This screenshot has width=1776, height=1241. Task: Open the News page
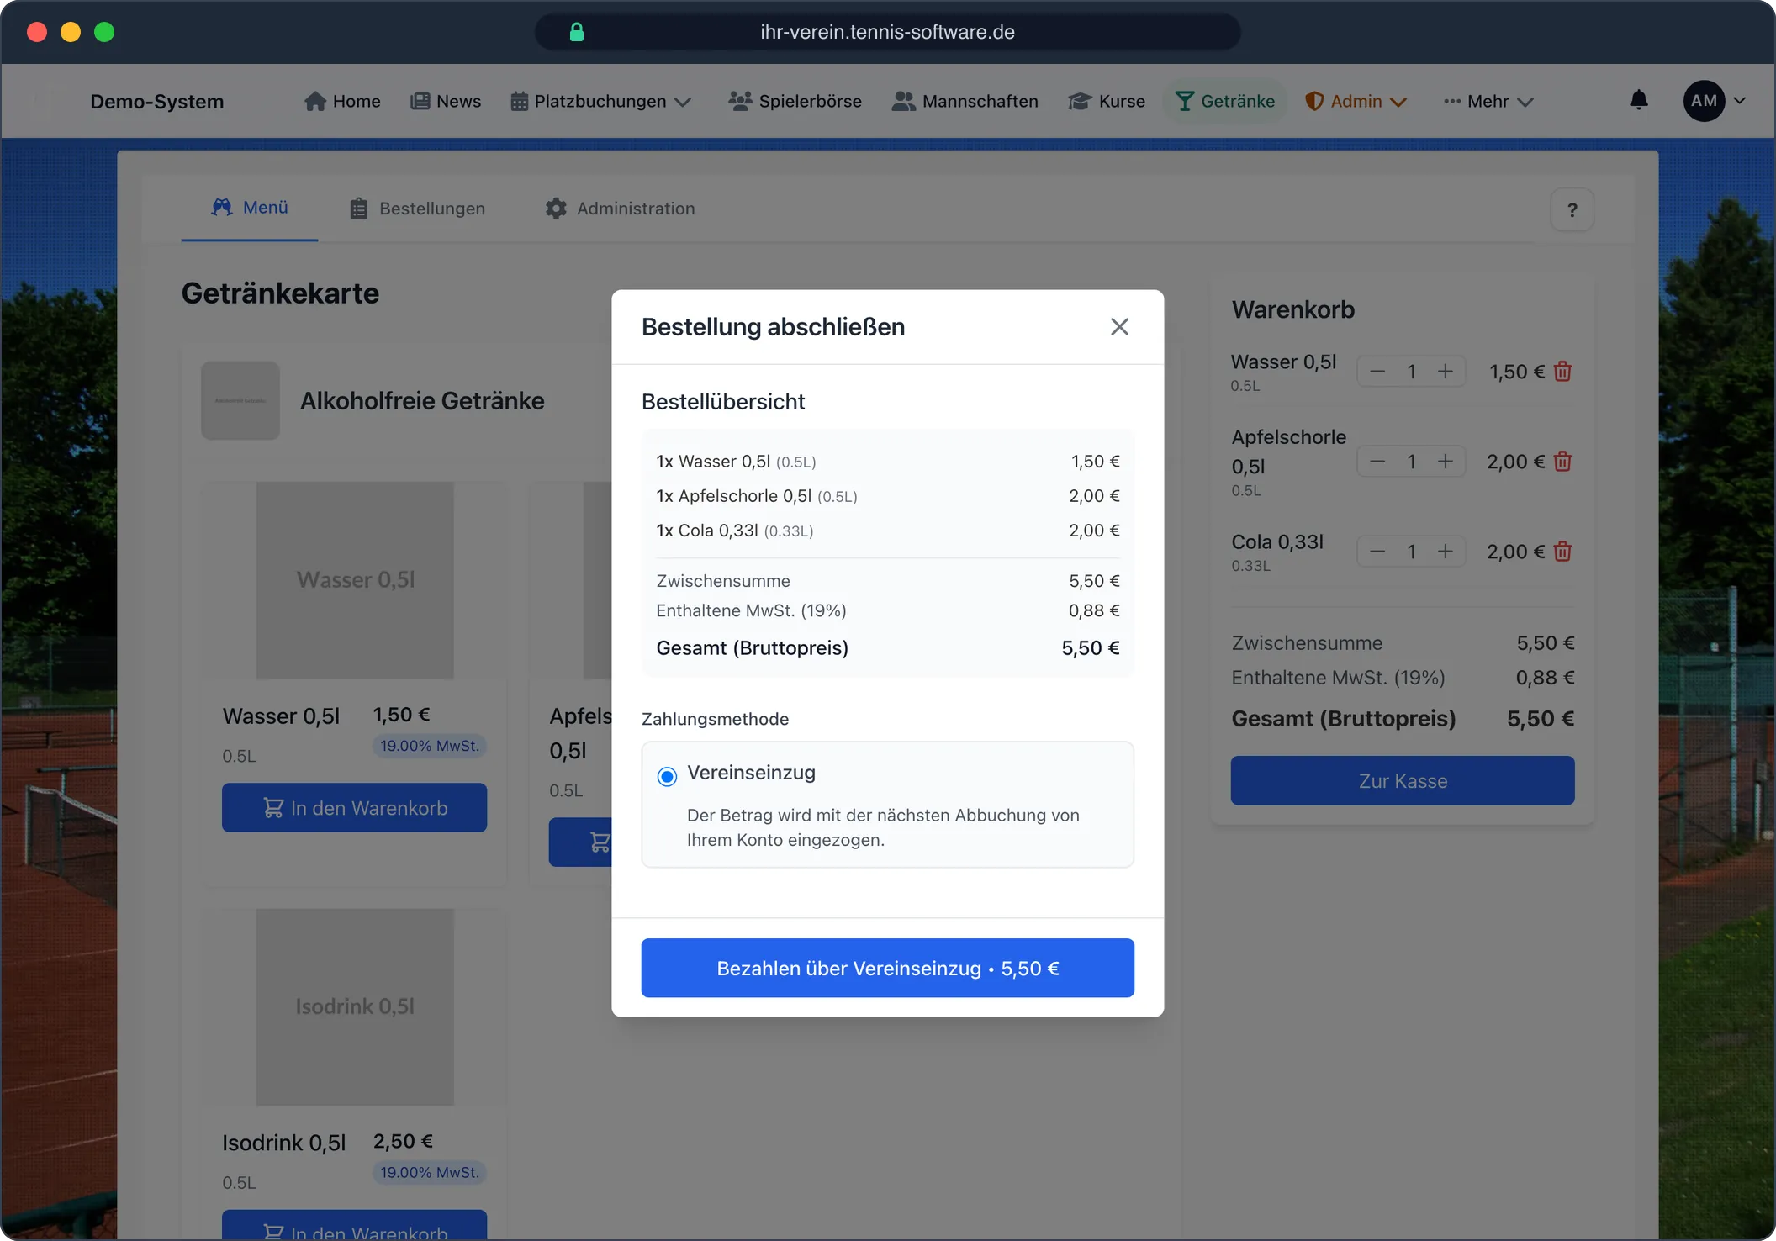pos(446,101)
